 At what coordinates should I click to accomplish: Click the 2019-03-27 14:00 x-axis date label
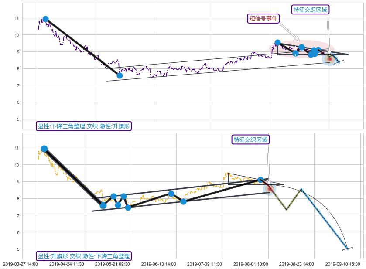pos(21,264)
